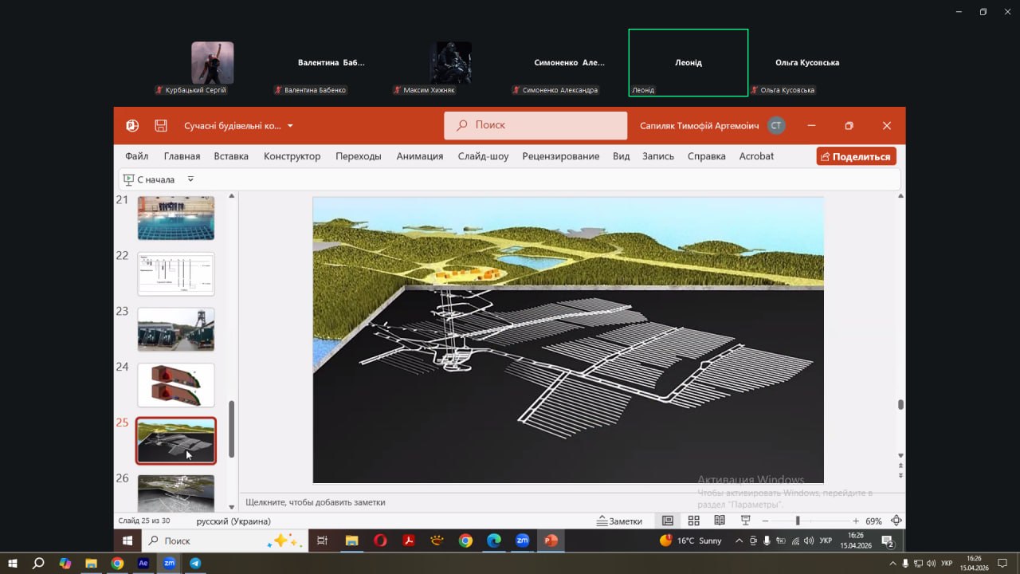Click the PowerPoint search box

pyautogui.click(x=535, y=125)
